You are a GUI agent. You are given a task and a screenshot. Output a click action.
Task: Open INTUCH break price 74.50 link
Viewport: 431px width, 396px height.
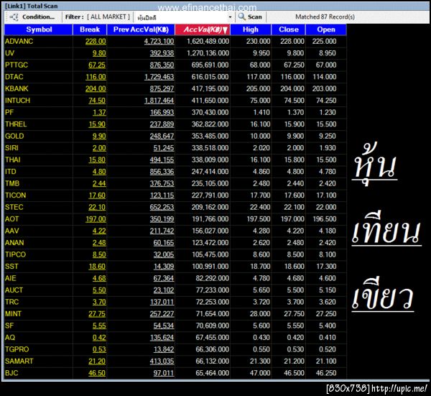click(97, 101)
